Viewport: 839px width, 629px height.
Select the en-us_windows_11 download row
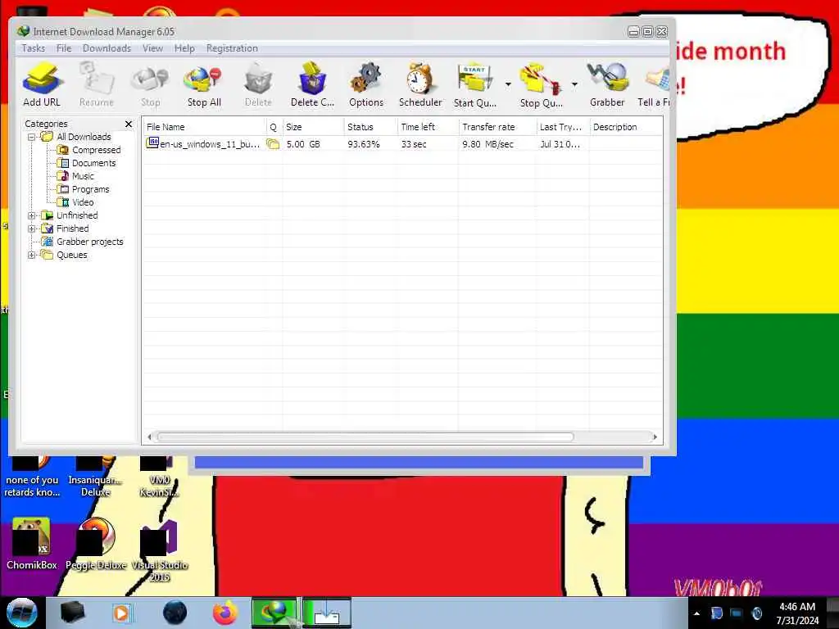402,144
